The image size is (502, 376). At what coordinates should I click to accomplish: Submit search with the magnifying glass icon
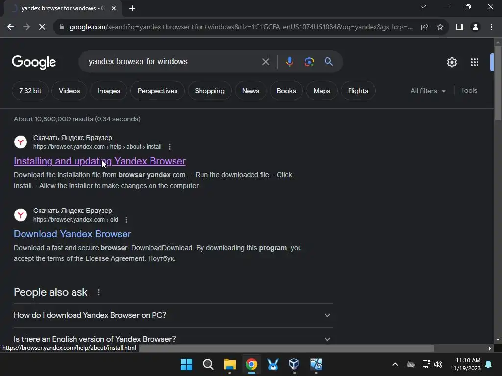tap(328, 61)
